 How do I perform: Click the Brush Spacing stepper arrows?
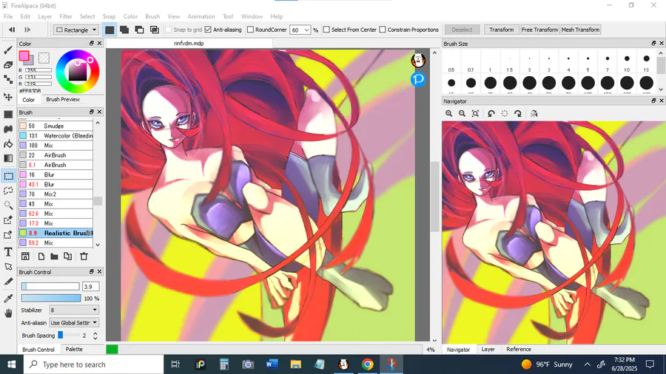pos(95,336)
